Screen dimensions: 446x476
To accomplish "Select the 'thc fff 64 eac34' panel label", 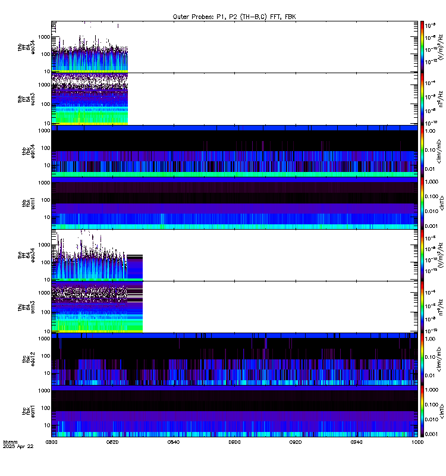I will (x=26, y=255).
